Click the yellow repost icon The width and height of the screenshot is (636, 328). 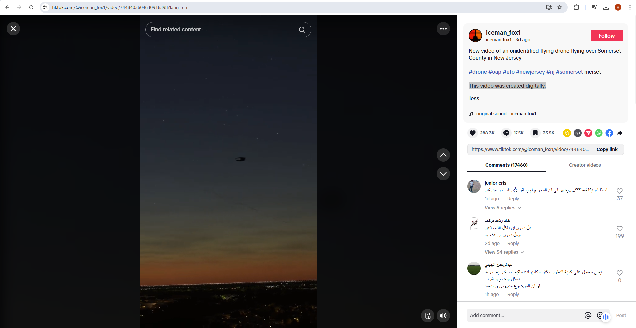click(x=567, y=133)
